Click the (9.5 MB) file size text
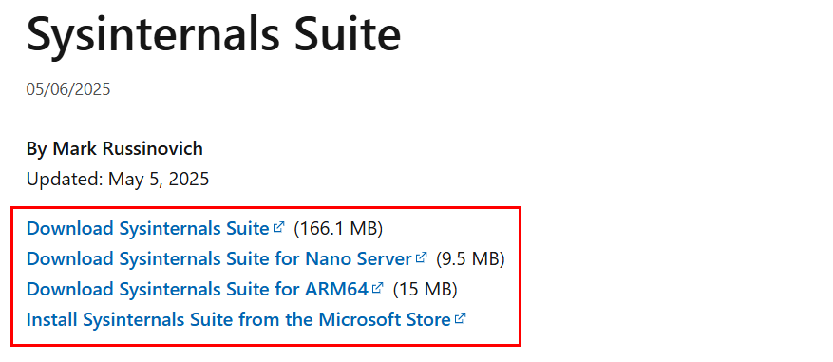Image resolution: width=833 pixels, height=362 pixels. [470, 259]
